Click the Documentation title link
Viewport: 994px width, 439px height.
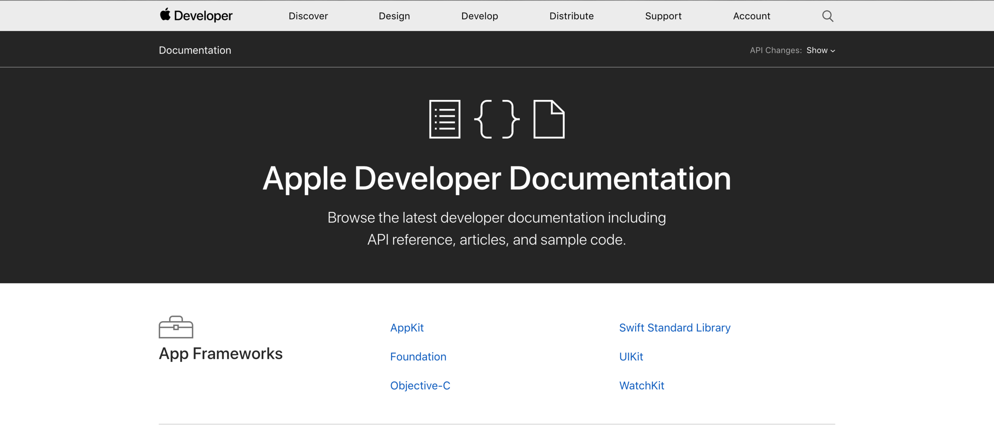pos(195,50)
